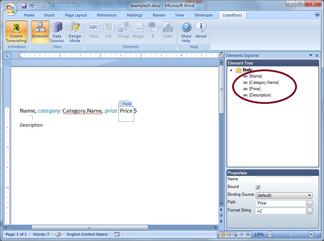Open the Page Layout tab
Viewport: 324px width, 241px height.
pos(76,15)
